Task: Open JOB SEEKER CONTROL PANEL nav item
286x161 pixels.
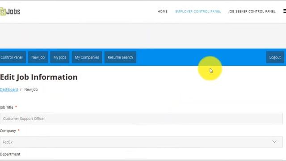Action: click(x=252, y=11)
